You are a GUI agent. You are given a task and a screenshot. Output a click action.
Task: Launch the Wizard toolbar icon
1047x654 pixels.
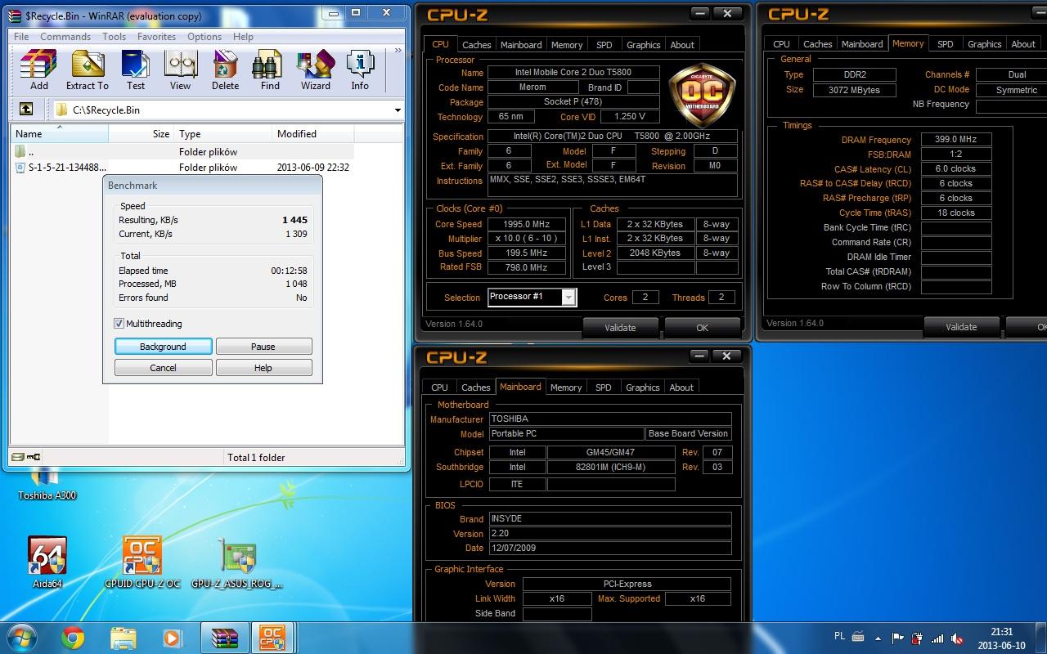tap(315, 69)
